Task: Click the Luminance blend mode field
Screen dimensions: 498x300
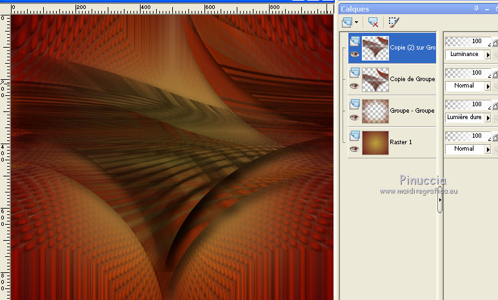Action: pos(465,54)
